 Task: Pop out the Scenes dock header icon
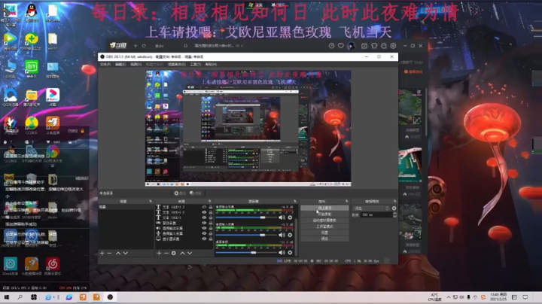tap(151, 201)
